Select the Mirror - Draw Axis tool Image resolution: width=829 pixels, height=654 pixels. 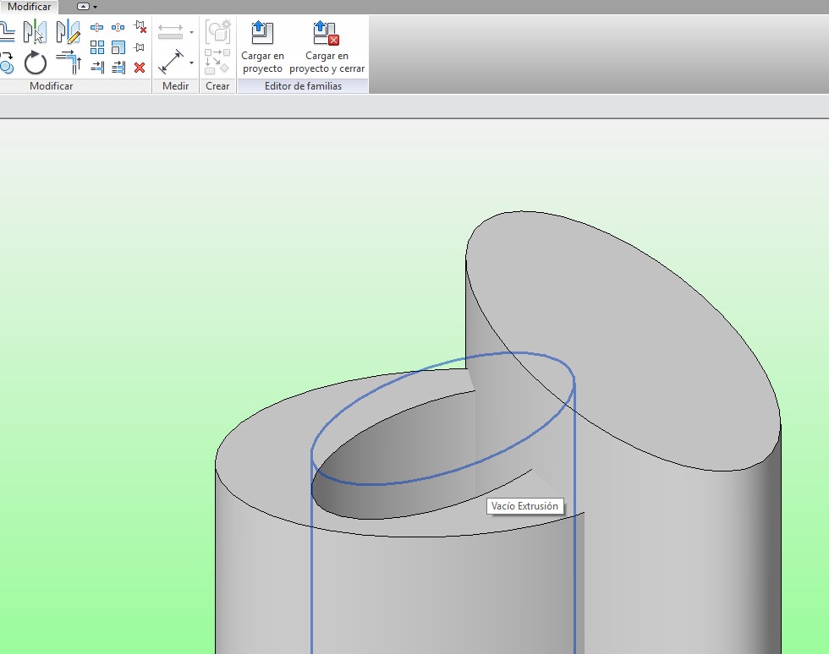tap(68, 32)
